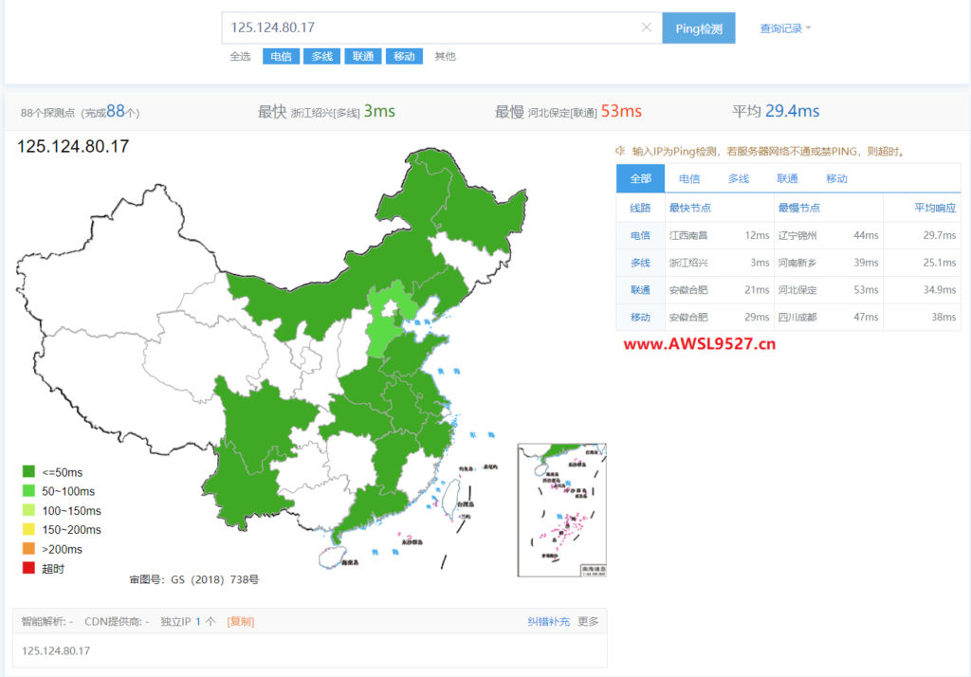This screenshot has height=677, width=971.
Task: Click the 更多 link
Action: (x=588, y=622)
